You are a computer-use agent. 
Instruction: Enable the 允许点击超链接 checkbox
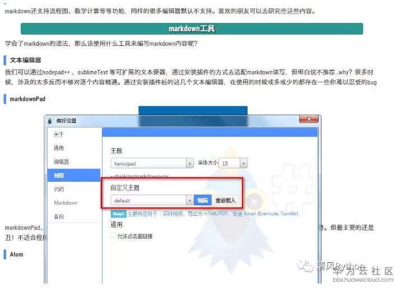(x=114, y=235)
